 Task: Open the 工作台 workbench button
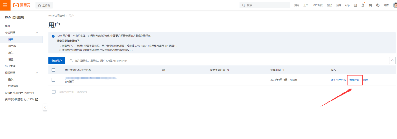[44, 5]
